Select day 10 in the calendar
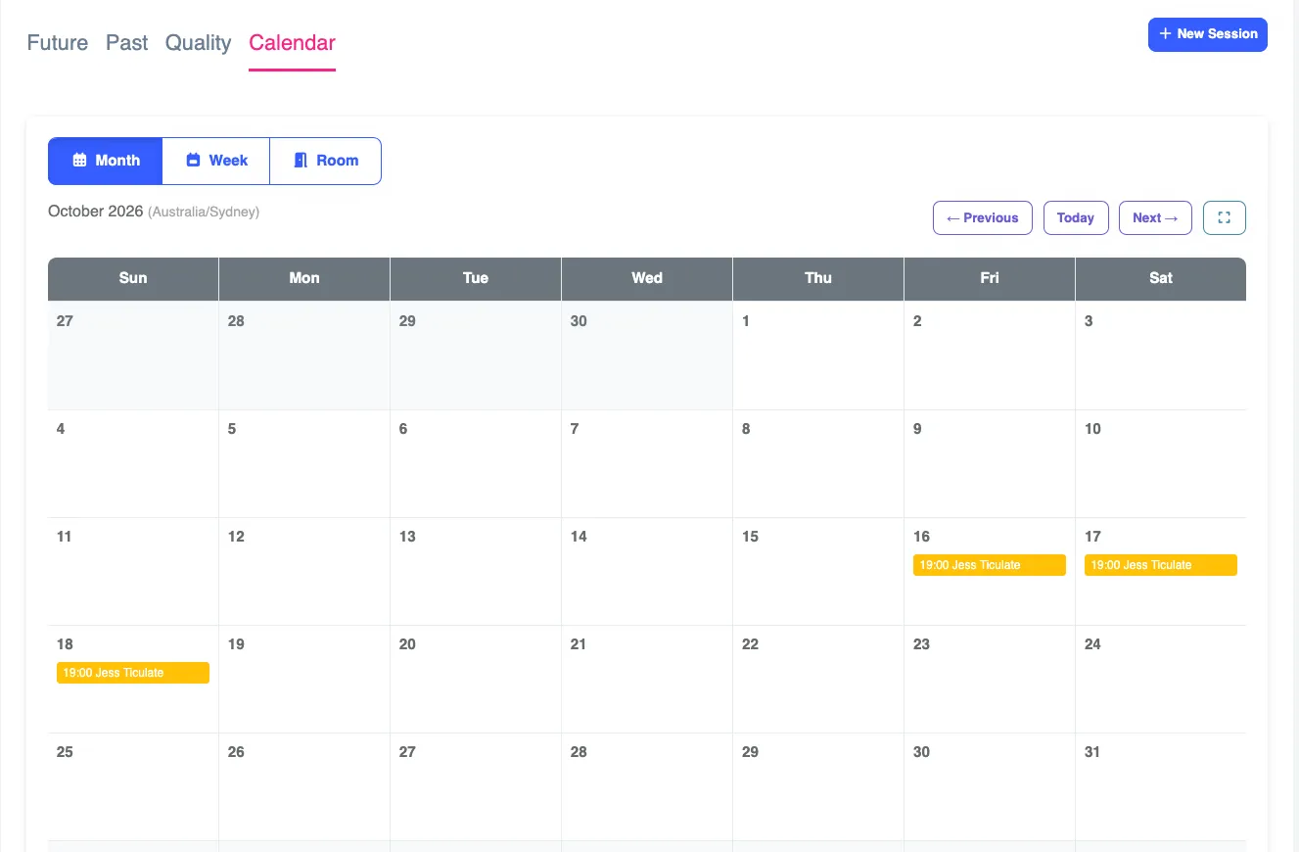 (1161, 463)
